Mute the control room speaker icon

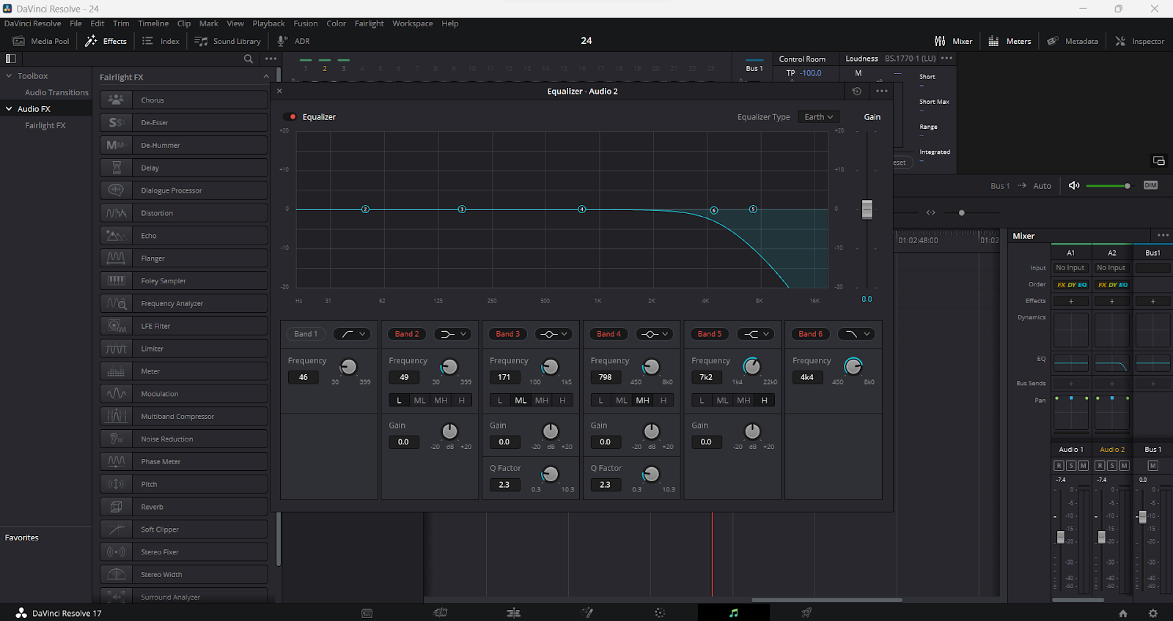click(x=1074, y=185)
